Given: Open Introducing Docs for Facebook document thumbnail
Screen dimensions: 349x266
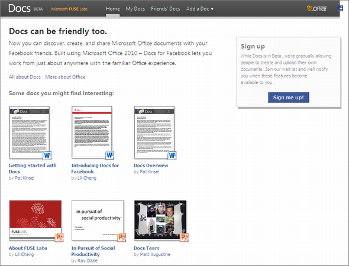Looking at the screenshot, I should [92, 132].
